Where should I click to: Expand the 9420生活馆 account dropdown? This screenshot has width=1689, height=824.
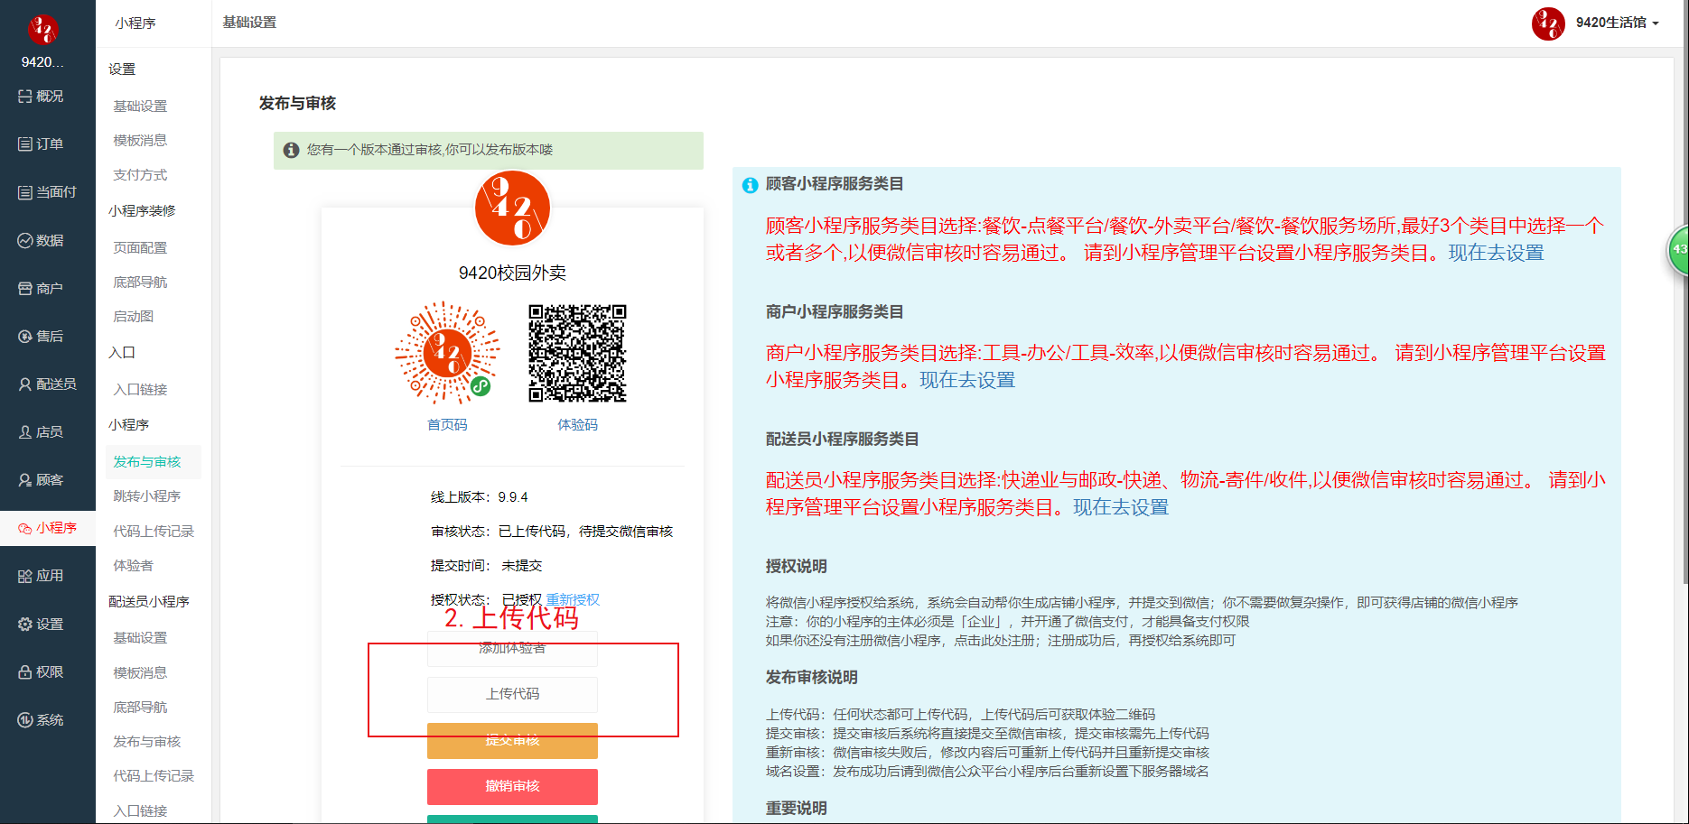coord(1617,23)
